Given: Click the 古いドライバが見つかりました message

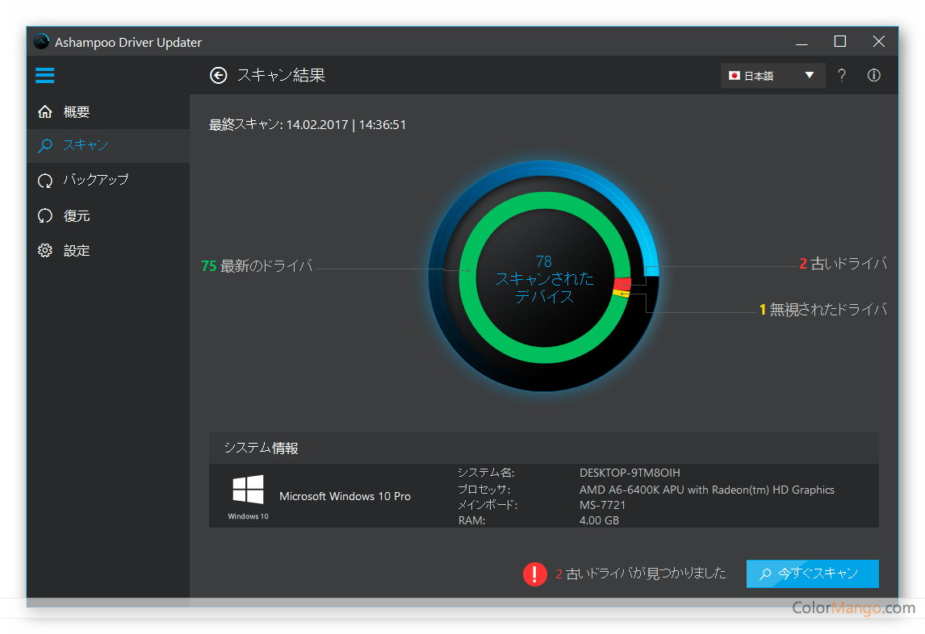Looking at the screenshot, I should pos(646,574).
